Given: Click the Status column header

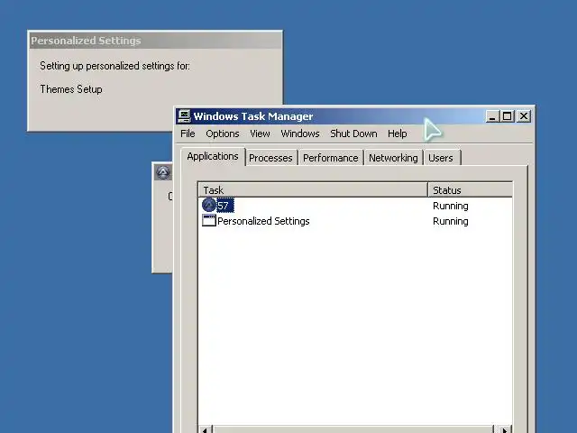Looking at the screenshot, I should (x=471, y=190).
